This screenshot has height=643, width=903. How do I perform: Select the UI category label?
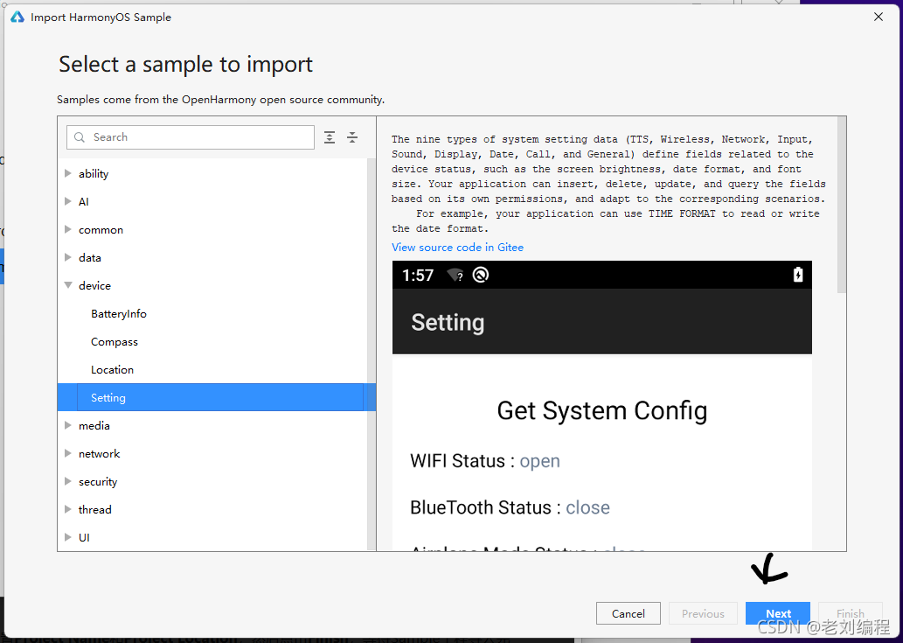pyautogui.click(x=84, y=537)
